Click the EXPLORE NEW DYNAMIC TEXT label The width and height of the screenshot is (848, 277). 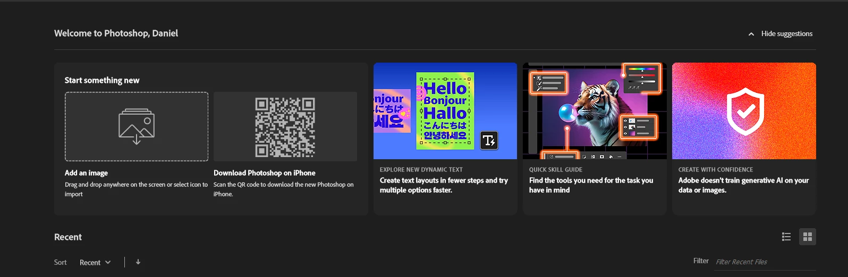(421, 170)
